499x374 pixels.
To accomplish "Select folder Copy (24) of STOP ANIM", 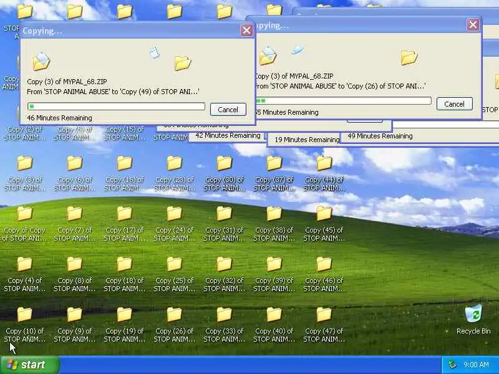I will (175, 224).
